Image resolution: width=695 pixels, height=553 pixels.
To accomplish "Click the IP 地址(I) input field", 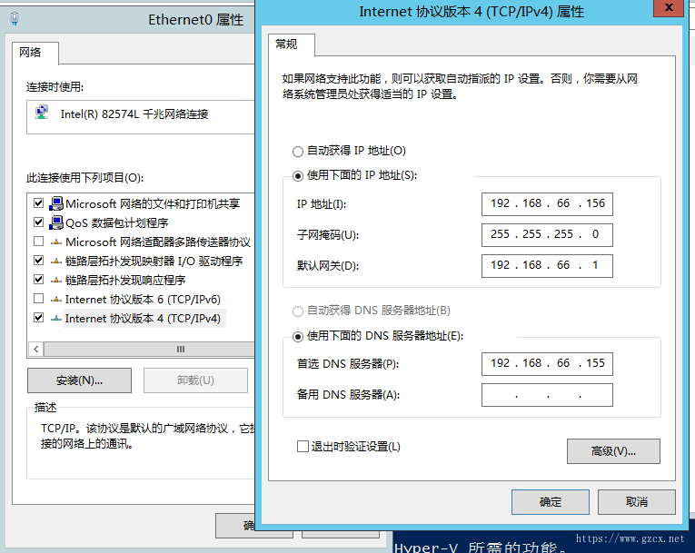I will 547,203.
